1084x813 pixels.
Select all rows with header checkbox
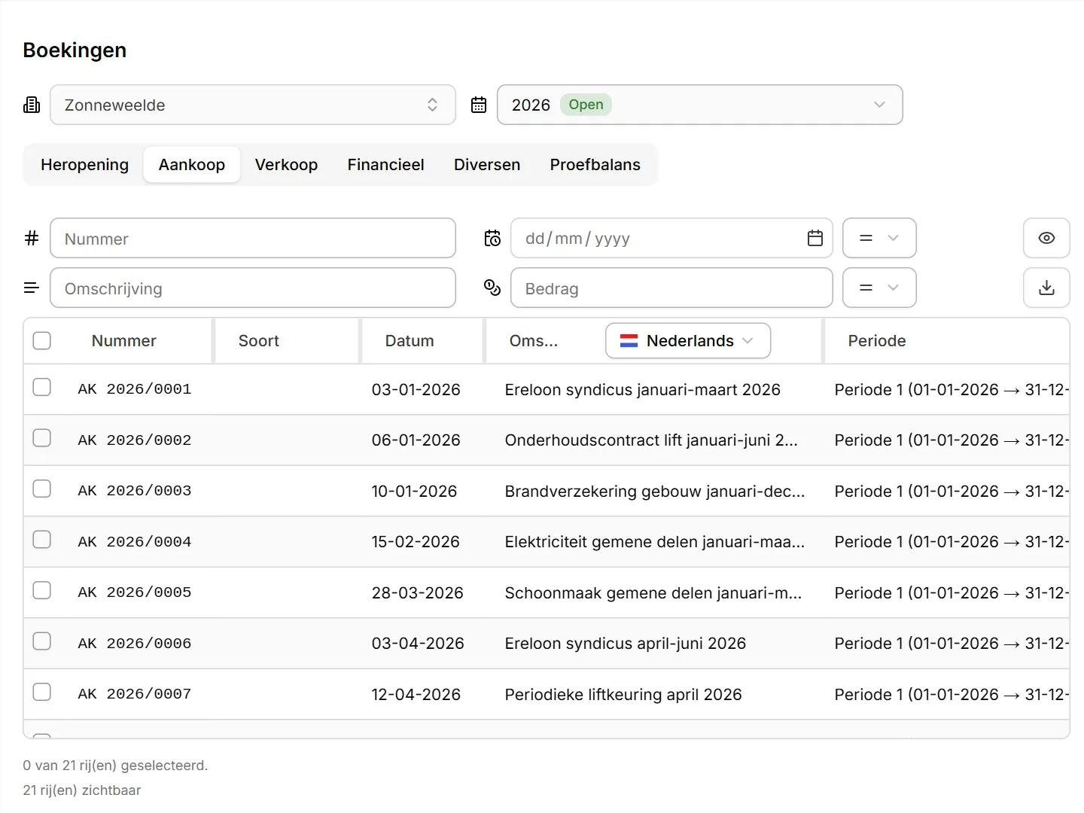click(42, 341)
